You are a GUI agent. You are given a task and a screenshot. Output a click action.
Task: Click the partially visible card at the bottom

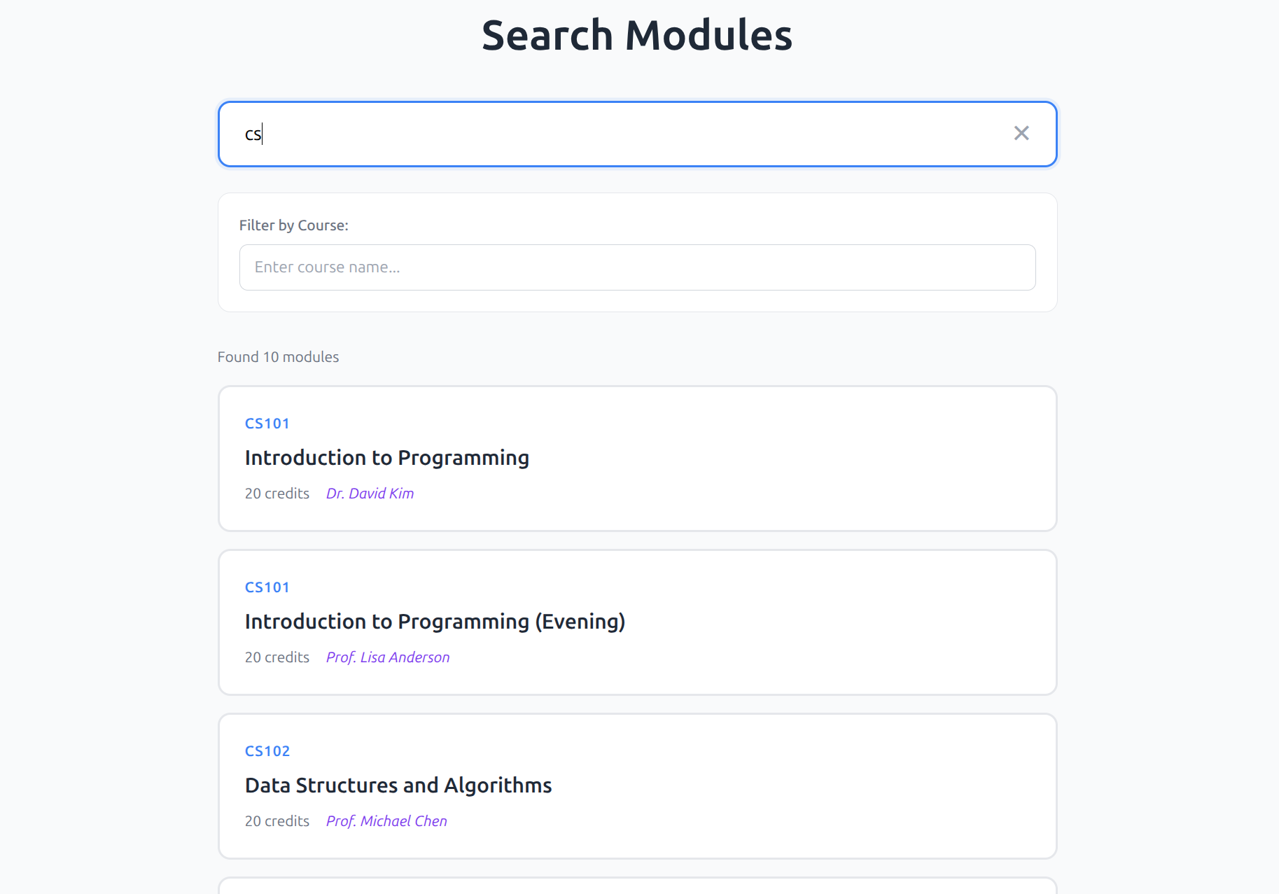pyautogui.click(x=637, y=886)
